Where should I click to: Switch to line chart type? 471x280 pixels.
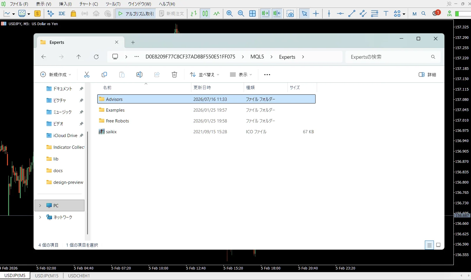(217, 13)
